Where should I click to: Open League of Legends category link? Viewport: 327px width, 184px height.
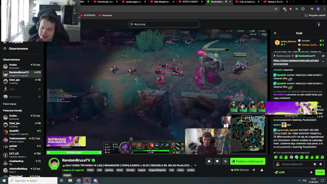coord(73,170)
